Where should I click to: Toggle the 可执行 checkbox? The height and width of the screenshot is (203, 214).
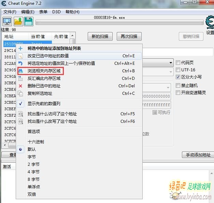pos(155,112)
